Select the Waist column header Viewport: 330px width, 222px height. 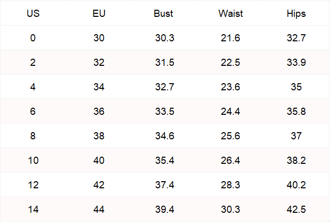coord(231,14)
